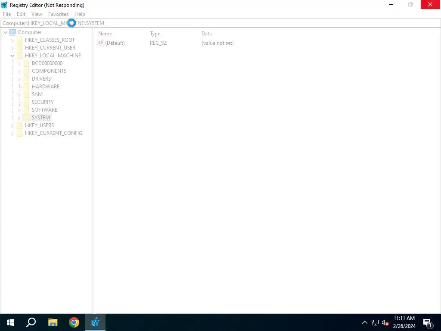Select HKEY_LOCAL_MACHINE label

53,56
